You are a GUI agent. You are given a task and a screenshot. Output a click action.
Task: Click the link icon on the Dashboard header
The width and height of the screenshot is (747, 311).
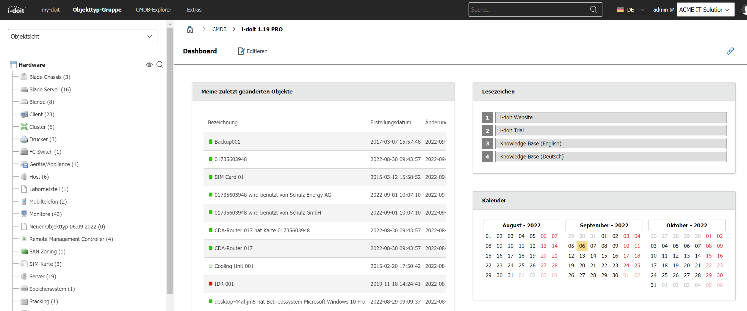[730, 51]
